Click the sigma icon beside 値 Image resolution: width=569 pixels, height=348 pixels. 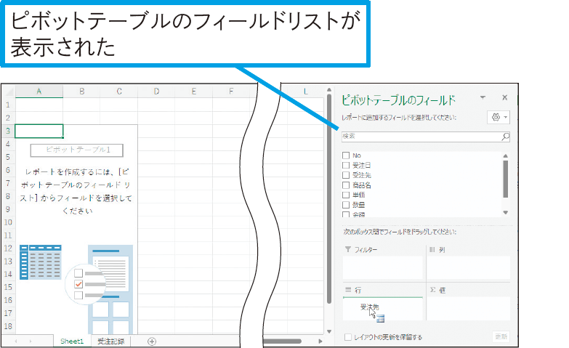click(432, 290)
